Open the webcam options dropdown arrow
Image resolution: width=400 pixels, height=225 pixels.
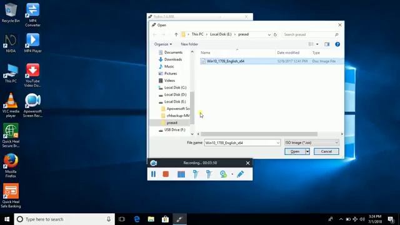232,174
